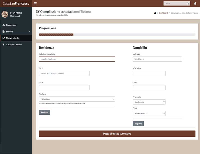The image size is (200, 154).
Task: Click the Nazione helper note about Italia
Action: point(62,103)
